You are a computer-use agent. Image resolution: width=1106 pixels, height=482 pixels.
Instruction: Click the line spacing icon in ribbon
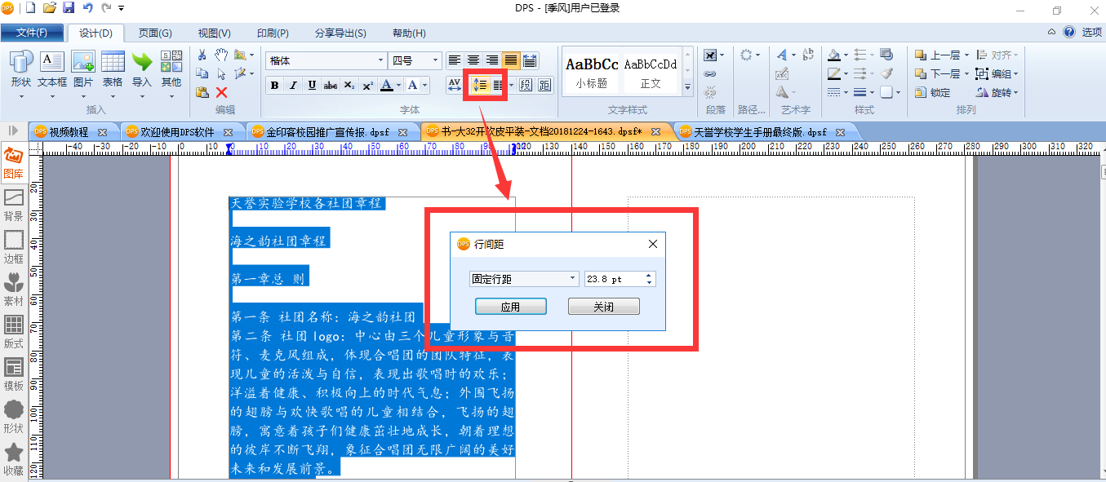coord(480,85)
